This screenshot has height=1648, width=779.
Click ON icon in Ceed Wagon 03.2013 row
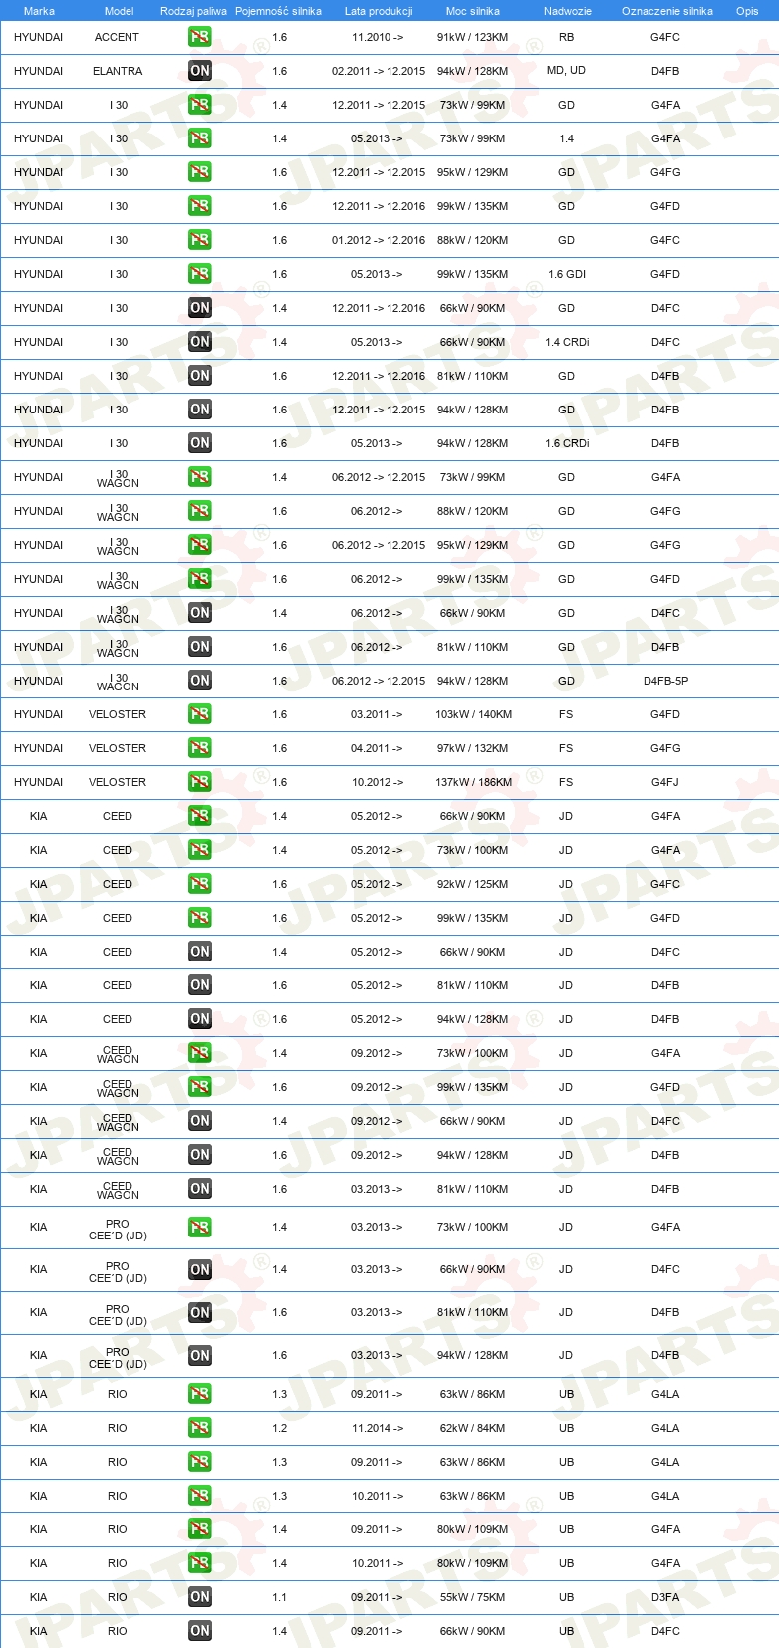[200, 1189]
